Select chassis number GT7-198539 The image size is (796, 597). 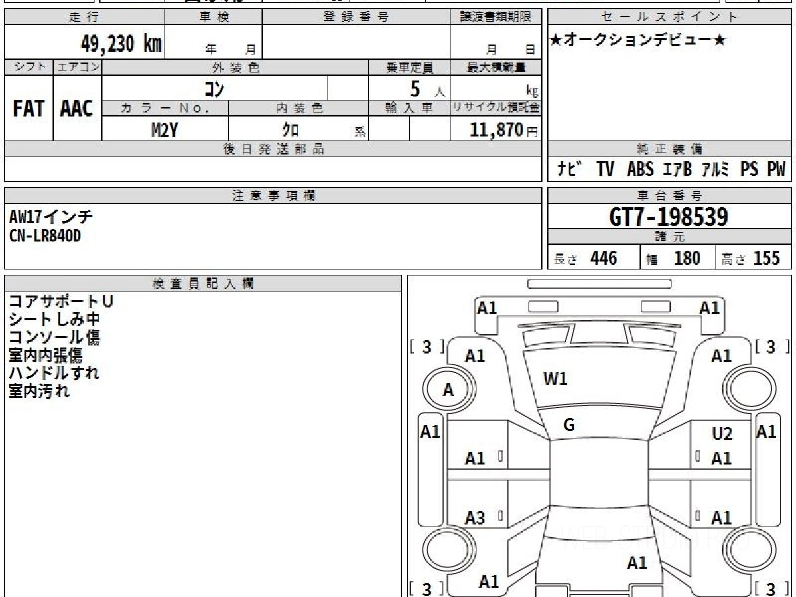pos(669,216)
